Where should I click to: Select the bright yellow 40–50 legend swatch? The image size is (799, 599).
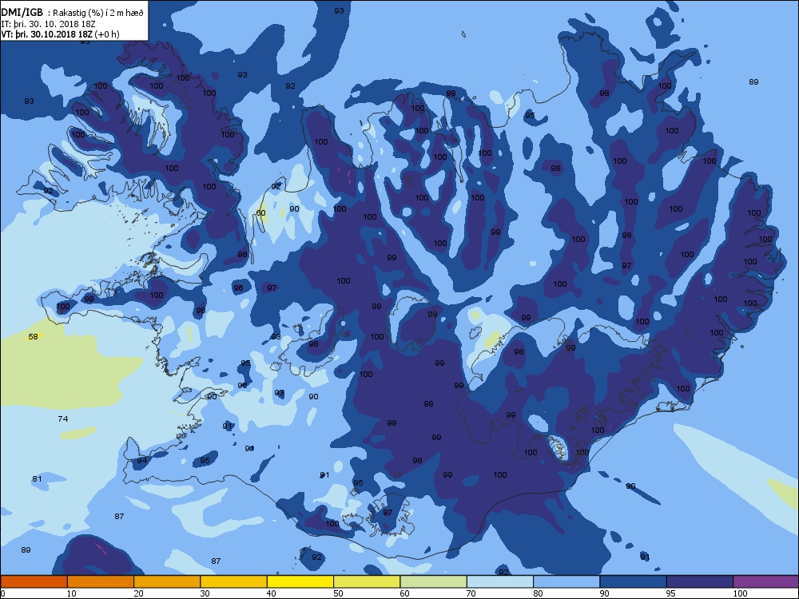pyautogui.click(x=300, y=581)
